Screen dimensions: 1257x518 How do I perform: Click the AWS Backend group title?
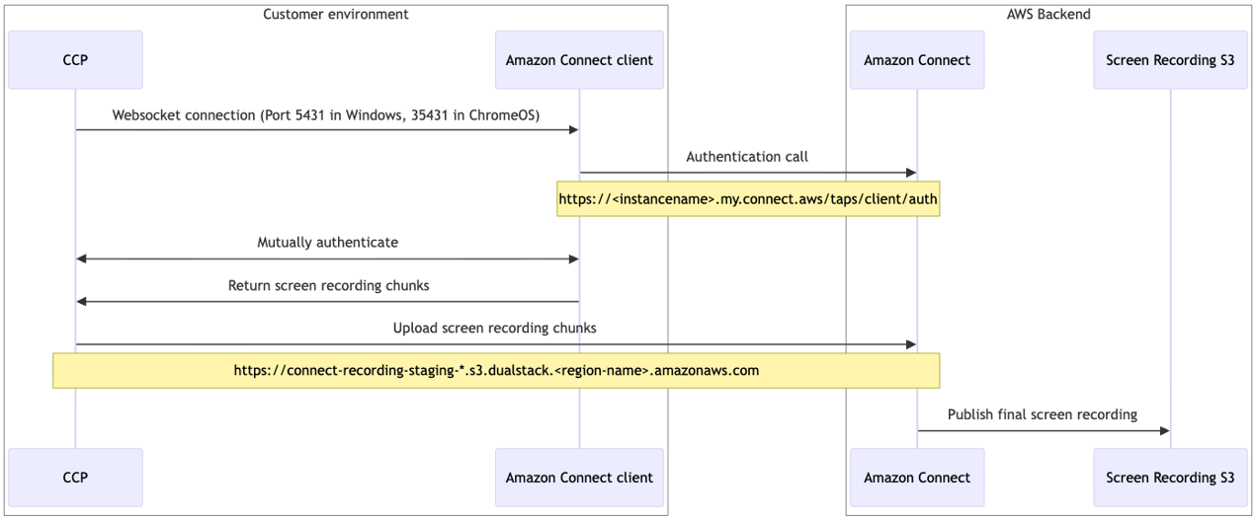pyautogui.click(x=1048, y=14)
